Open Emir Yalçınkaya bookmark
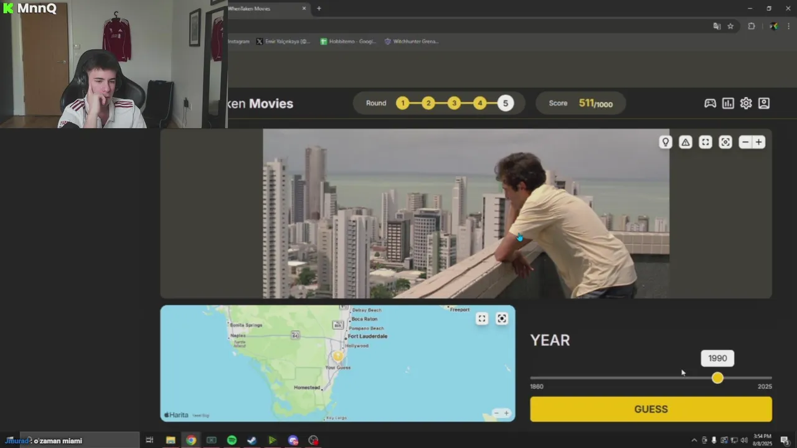Image resolution: width=797 pixels, height=448 pixels. pos(284,42)
